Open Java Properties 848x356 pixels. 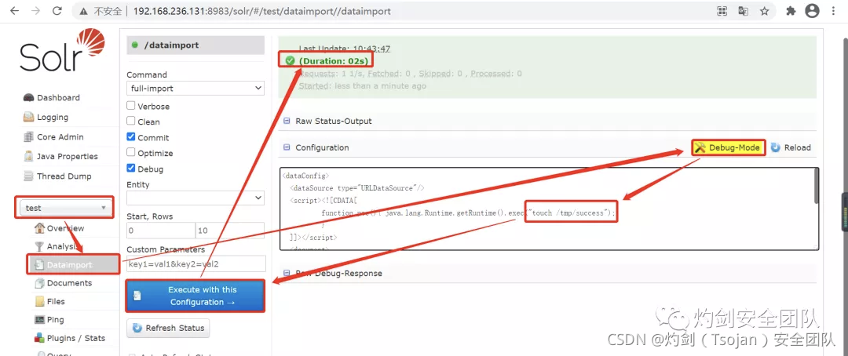click(67, 157)
